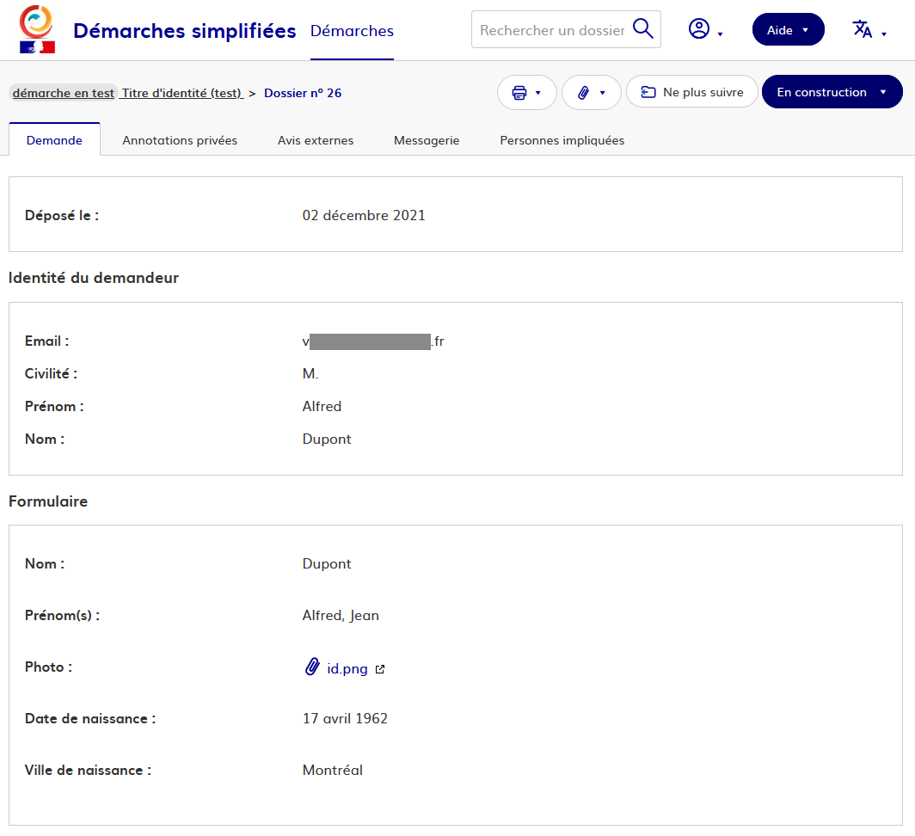Open the Personnes impliquées tab
915x836 pixels.
[562, 140]
